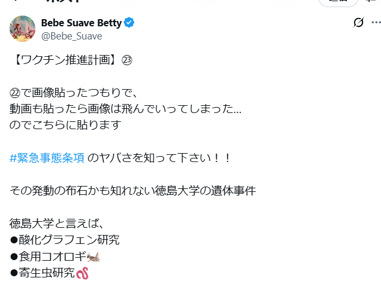
Task: Click the text のヤバさを知って下さい！！
Action: 159,158
